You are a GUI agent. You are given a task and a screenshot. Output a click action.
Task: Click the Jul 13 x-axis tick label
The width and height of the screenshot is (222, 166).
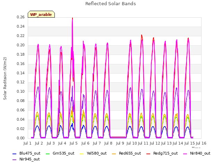pos(166,143)
